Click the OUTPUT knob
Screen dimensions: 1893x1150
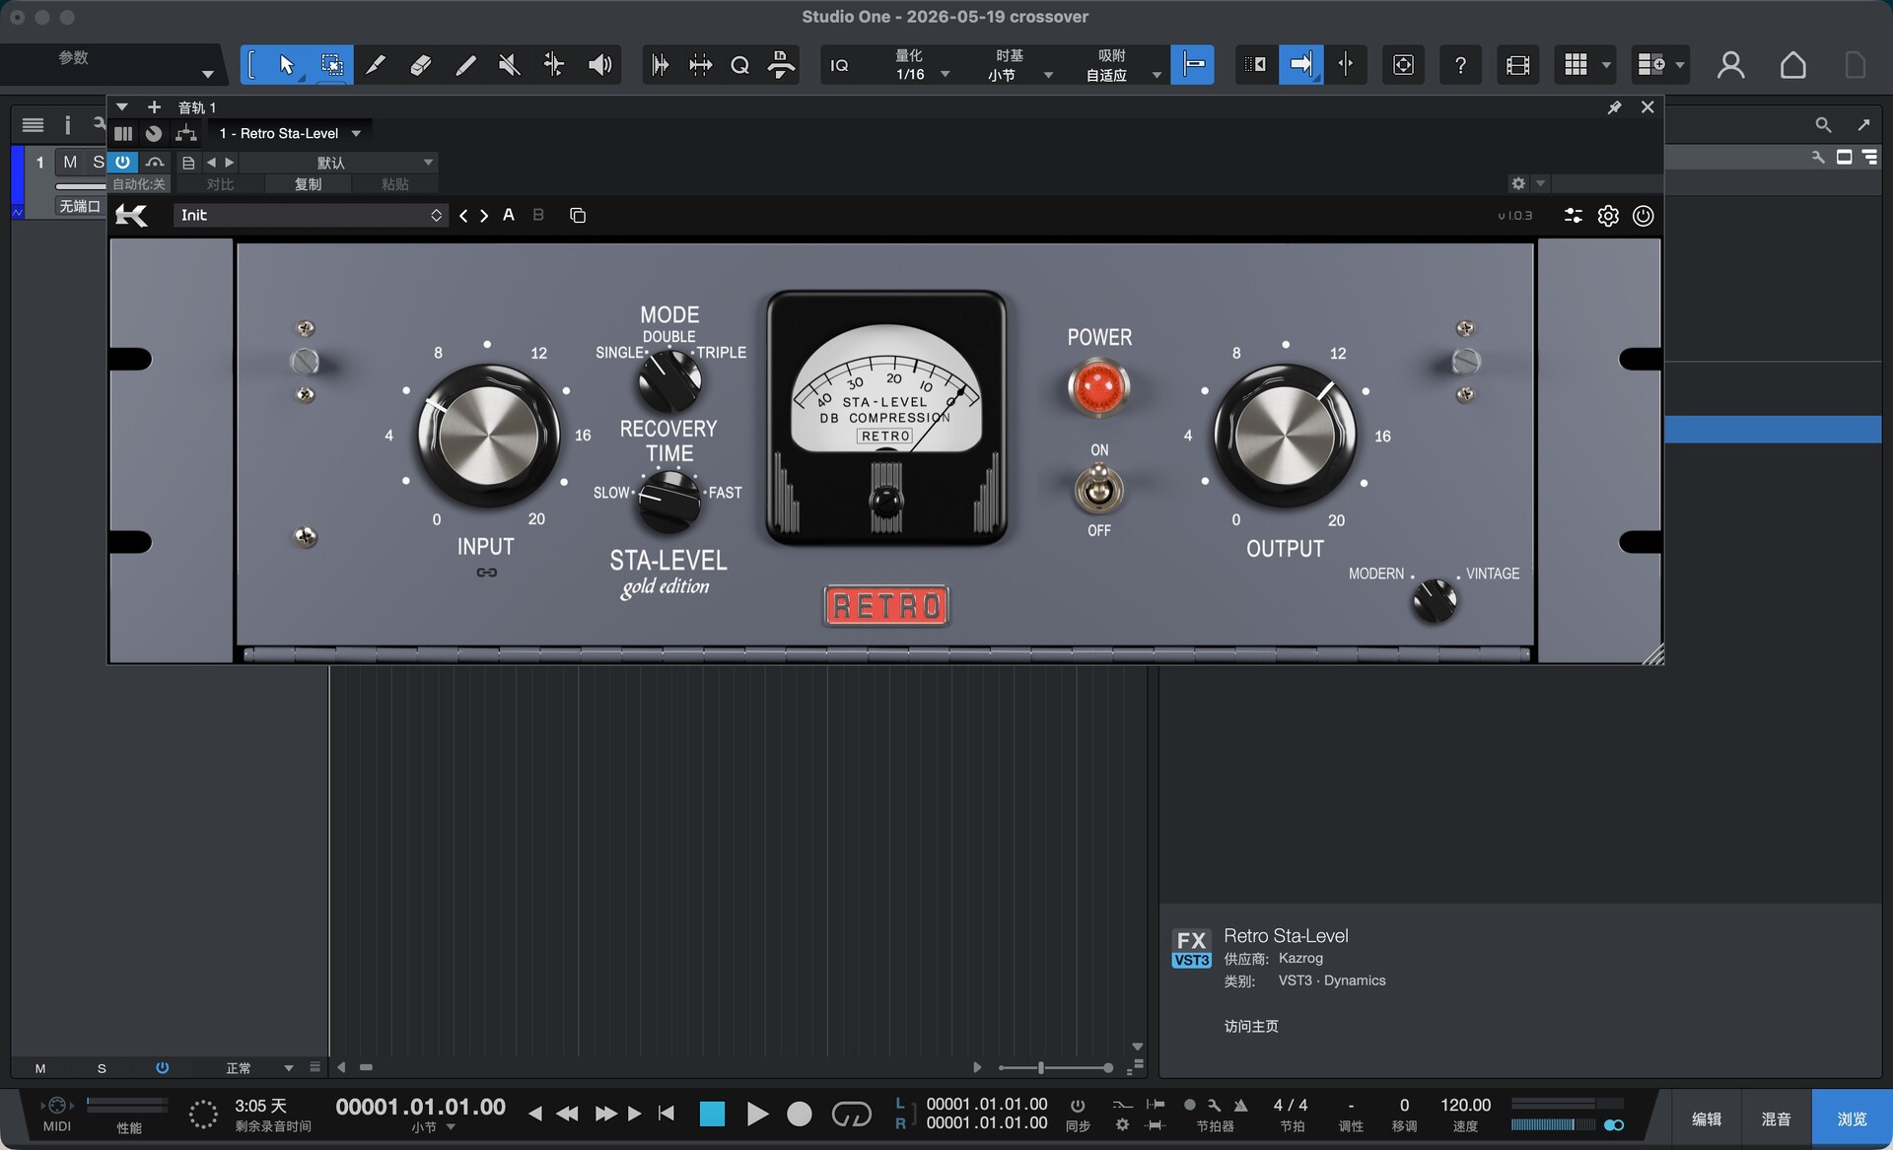[1286, 435]
